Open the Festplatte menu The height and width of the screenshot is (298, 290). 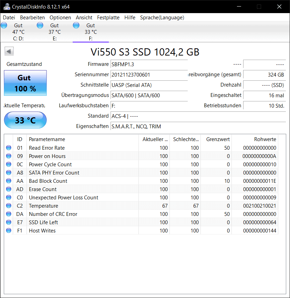(108, 18)
